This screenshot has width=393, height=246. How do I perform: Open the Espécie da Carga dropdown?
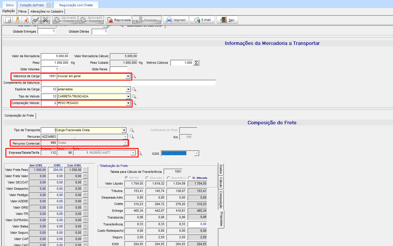tap(128, 89)
